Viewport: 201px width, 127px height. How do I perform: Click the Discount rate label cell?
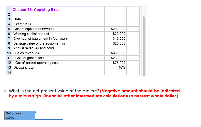pos(58,68)
